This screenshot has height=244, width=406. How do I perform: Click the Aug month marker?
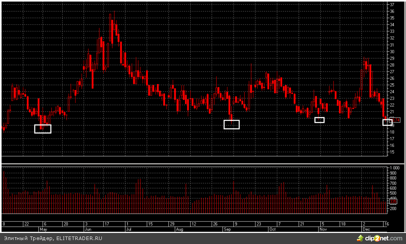[x=180, y=229]
